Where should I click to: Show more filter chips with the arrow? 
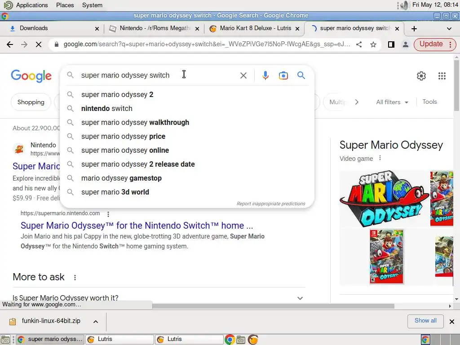click(356, 102)
